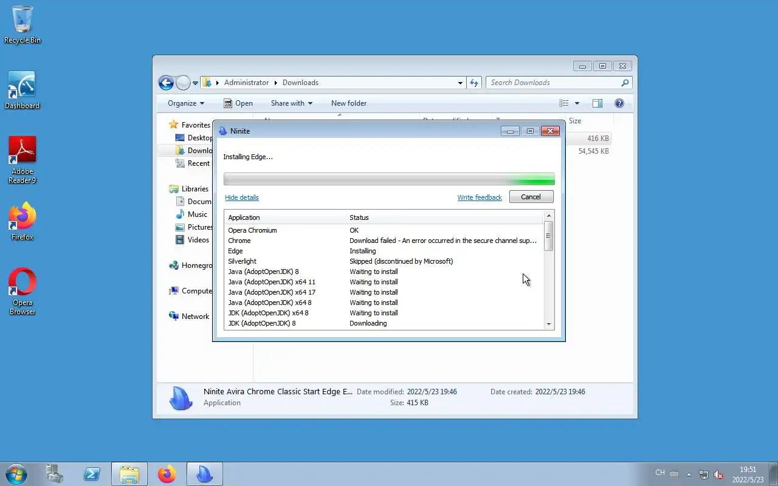Click Write feedback link in Ninite
This screenshot has height=486, width=778.
pyautogui.click(x=480, y=197)
